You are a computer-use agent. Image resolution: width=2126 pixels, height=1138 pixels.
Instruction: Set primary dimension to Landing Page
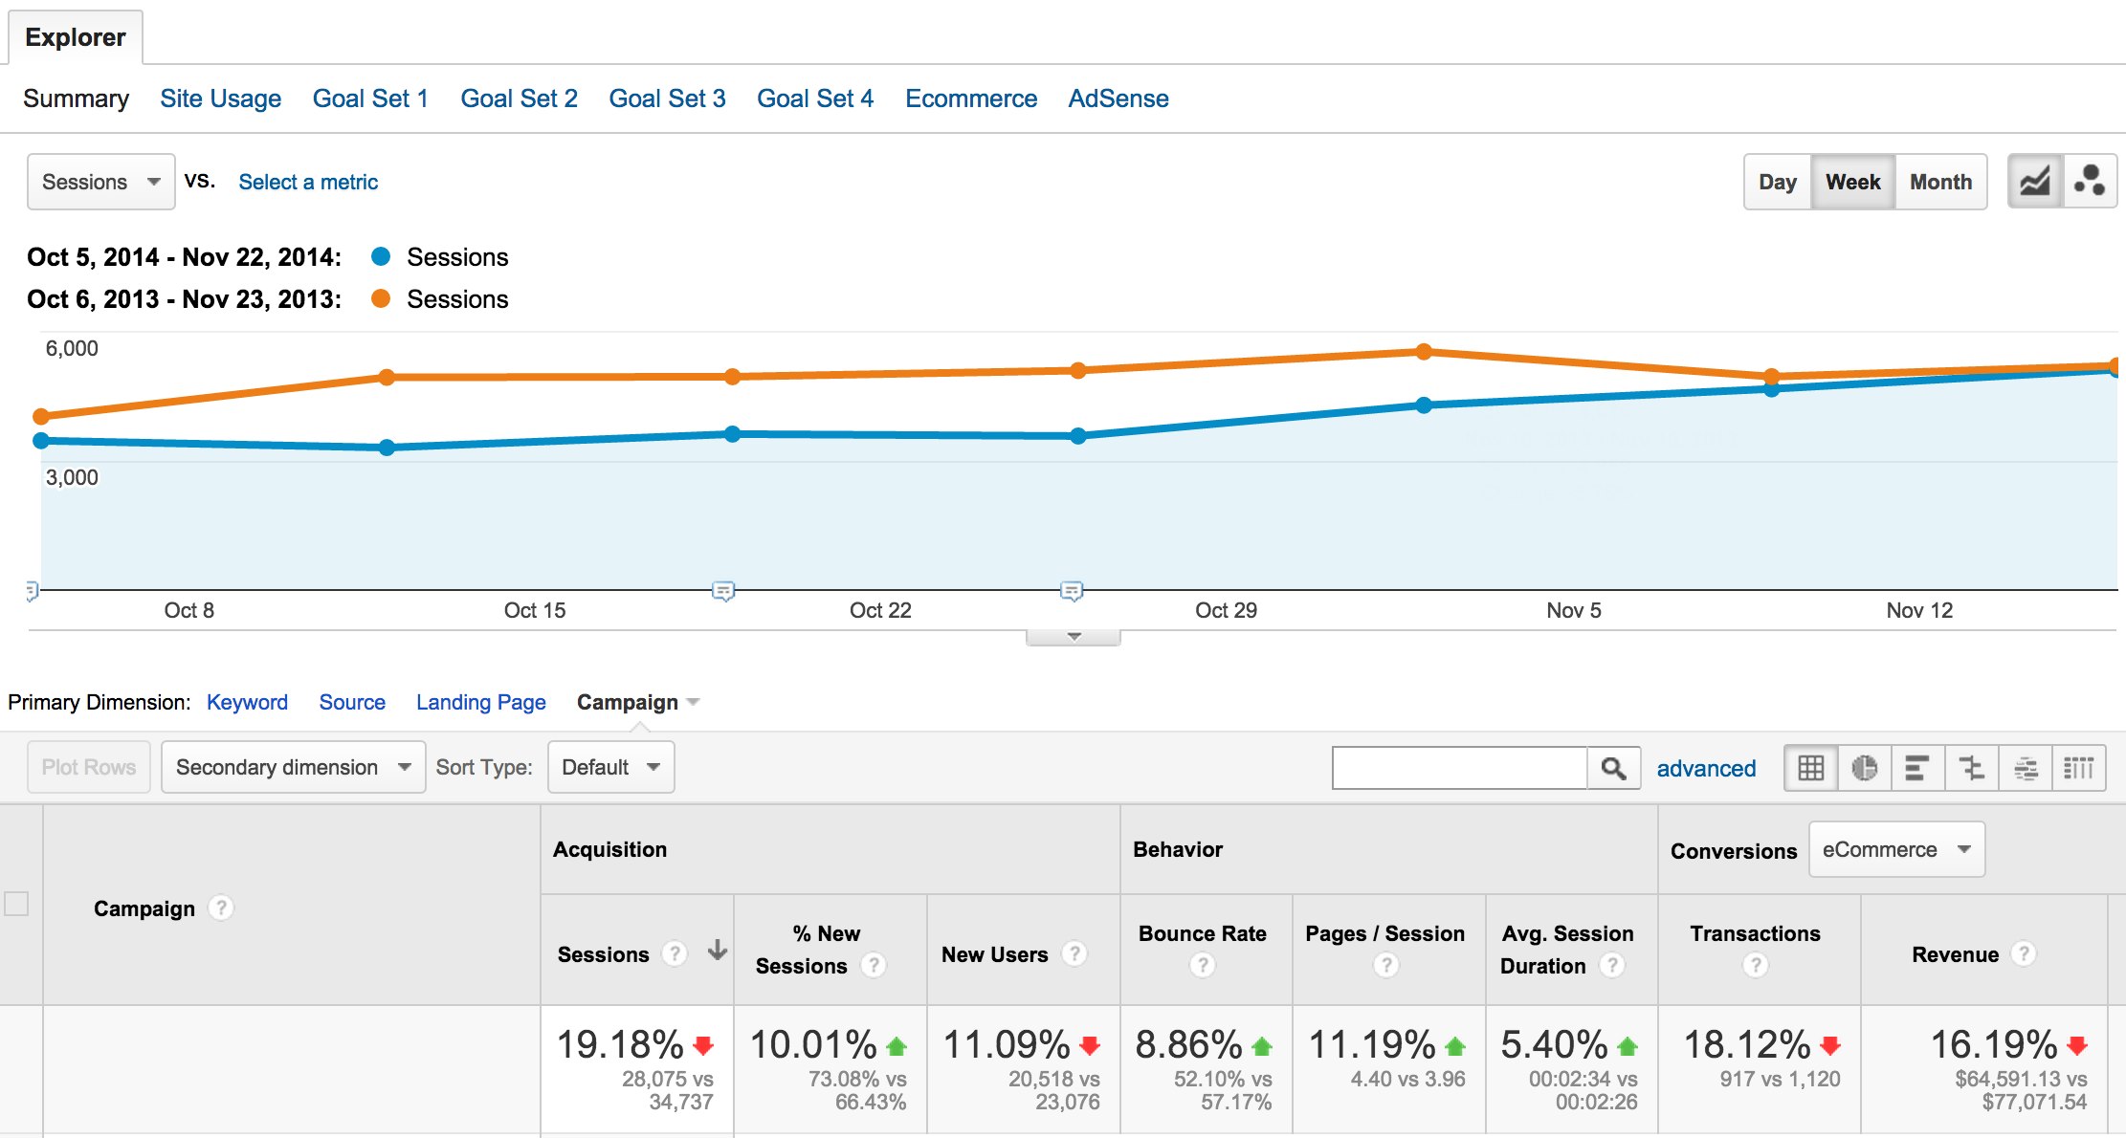(x=480, y=702)
